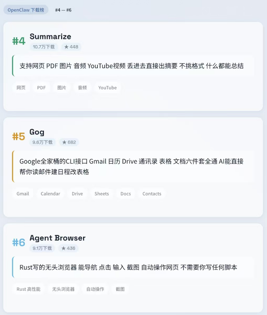Choose the Sheets tag
The height and width of the screenshot is (315, 267).
[102, 194]
